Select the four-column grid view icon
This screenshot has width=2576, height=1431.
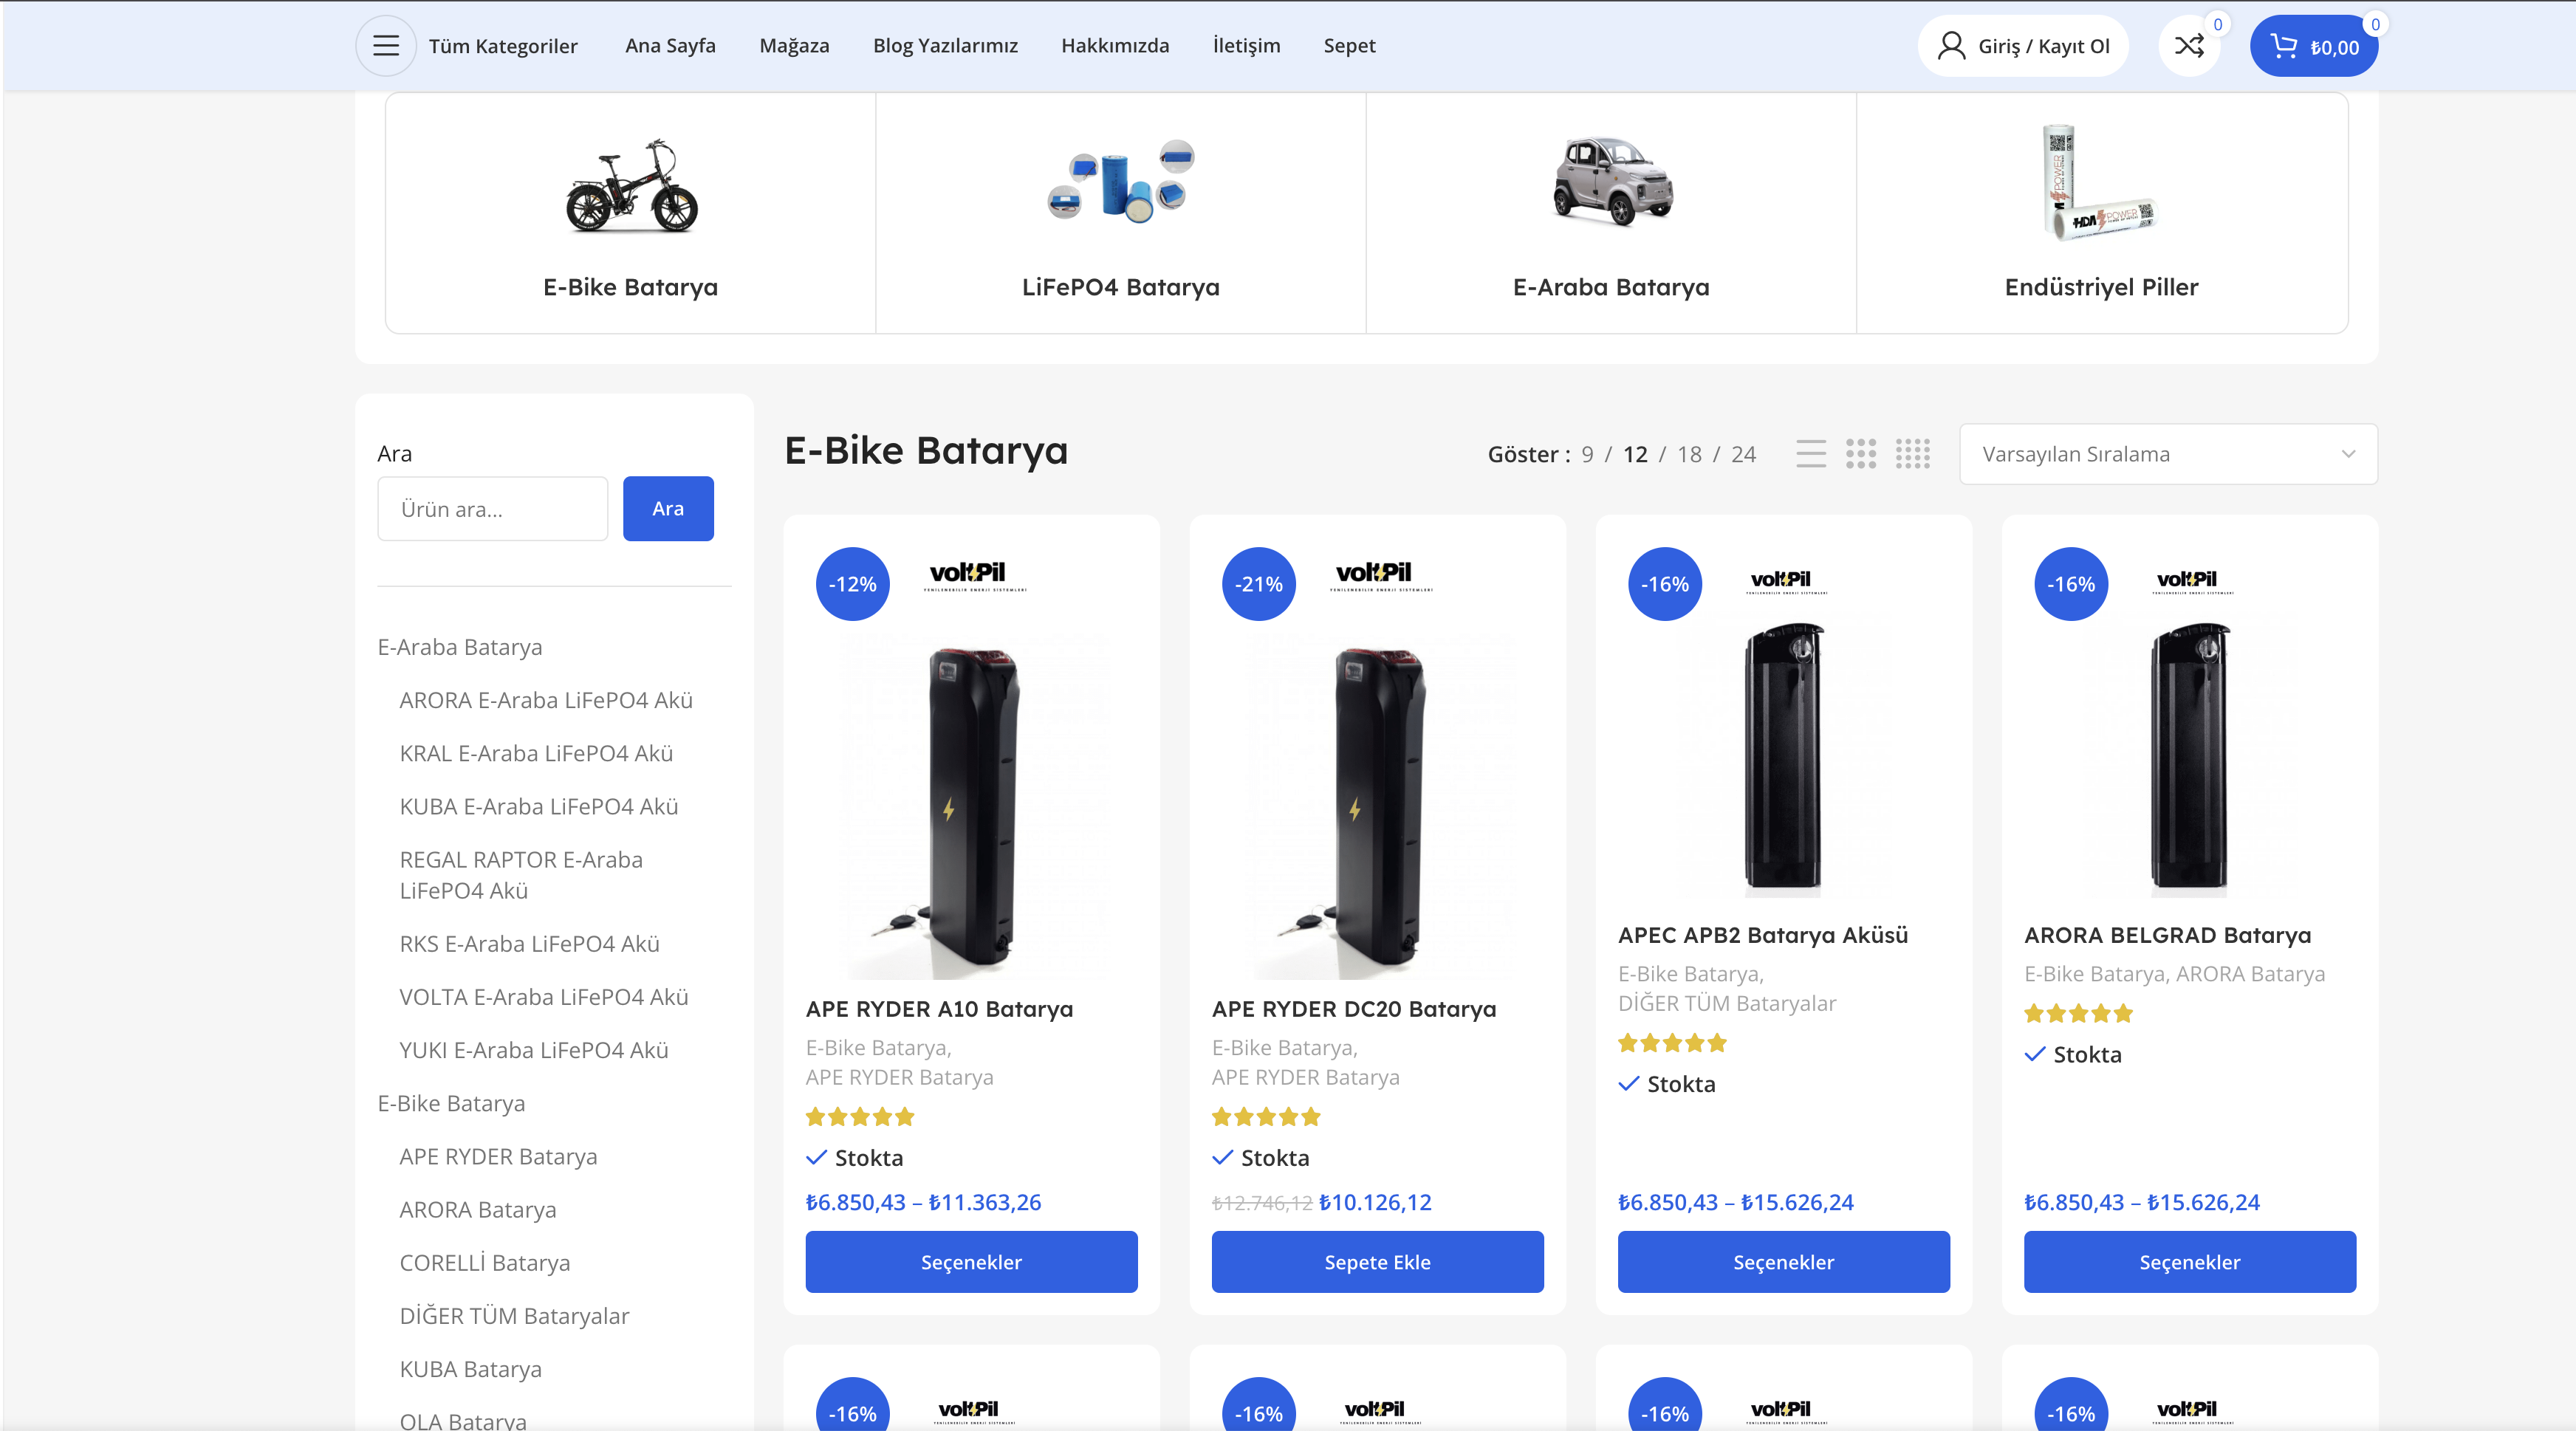(1913, 454)
